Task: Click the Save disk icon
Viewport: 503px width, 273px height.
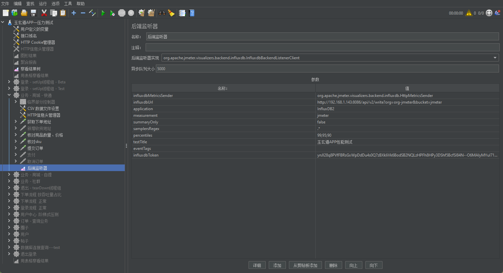Action: 33,13
